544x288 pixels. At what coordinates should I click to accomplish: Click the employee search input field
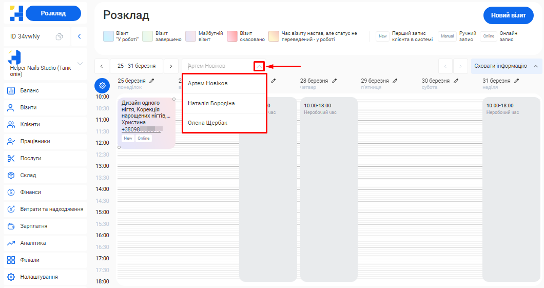[x=218, y=66]
